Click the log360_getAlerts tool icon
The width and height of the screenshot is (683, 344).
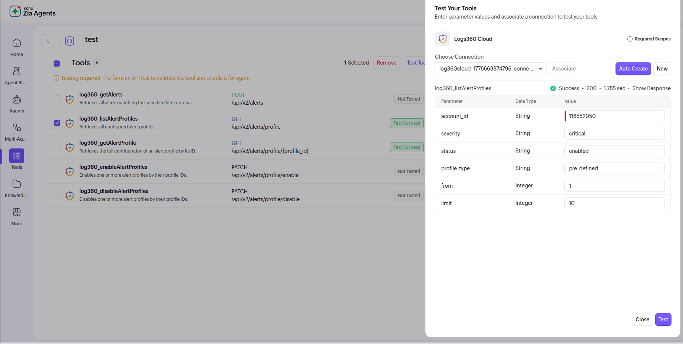pos(69,99)
